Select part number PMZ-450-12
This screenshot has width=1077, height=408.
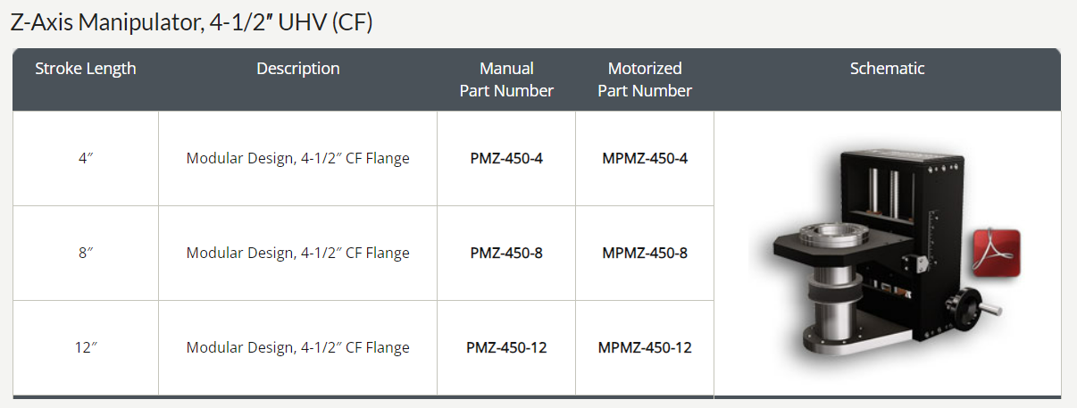click(x=506, y=347)
